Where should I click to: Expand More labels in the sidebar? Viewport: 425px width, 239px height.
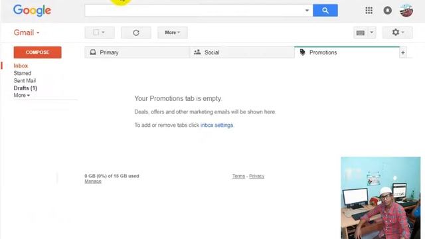click(x=22, y=96)
